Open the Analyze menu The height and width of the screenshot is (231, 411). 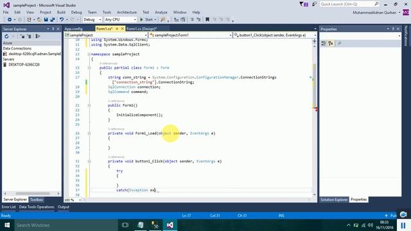tap(161, 12)
